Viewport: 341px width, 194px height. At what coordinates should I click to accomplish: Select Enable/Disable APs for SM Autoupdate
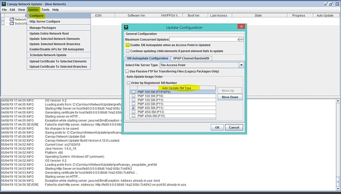pos(59,49)
